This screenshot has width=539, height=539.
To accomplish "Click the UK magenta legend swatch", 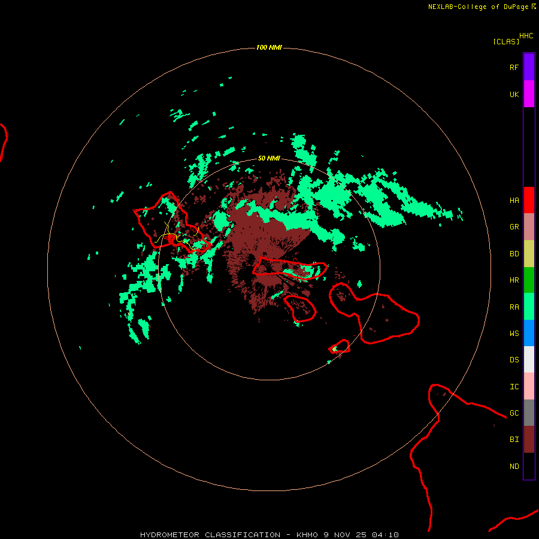I will tap(529, 94).
